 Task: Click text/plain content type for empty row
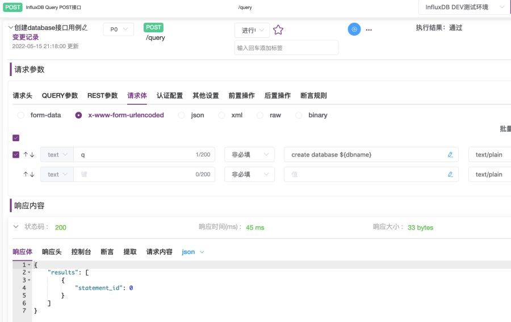click(489, 175)
